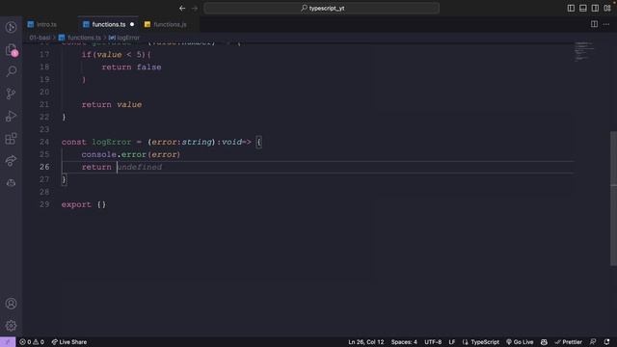Screen dimensions: 617x347
Task: Open errors and warnings counter in status bar
Action: (x=32, y=342)
